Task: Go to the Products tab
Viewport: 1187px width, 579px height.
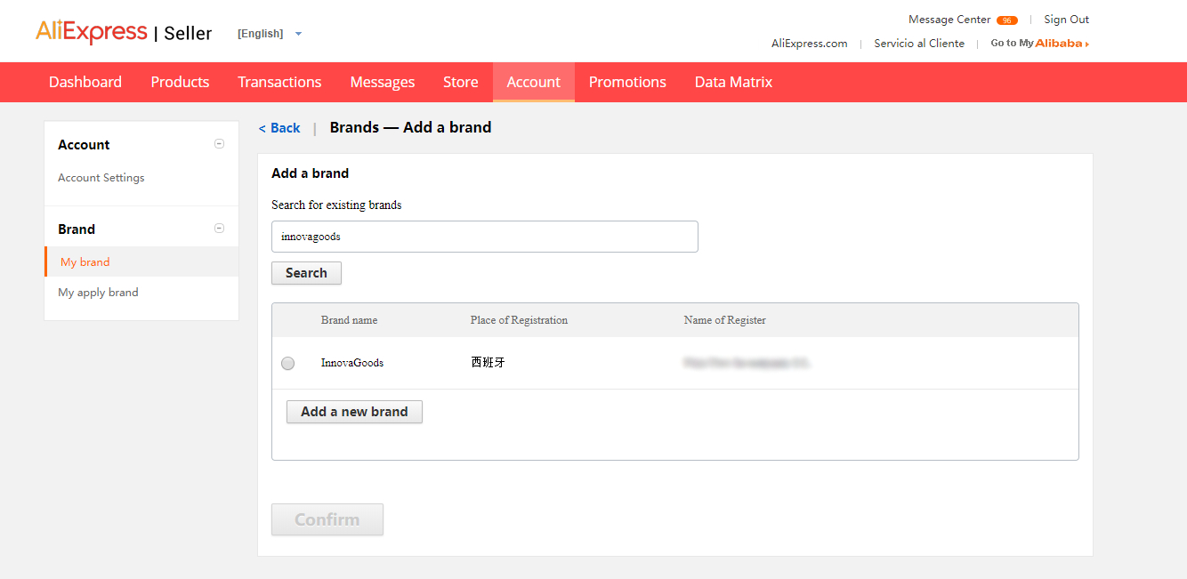Action: 180,82
